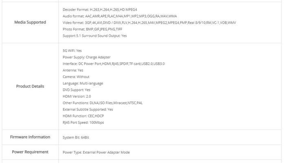Click the System Bit: 64Bit text
Image resolution: width=285 pixels, height=165 pixels.
(x=76, y=138)
